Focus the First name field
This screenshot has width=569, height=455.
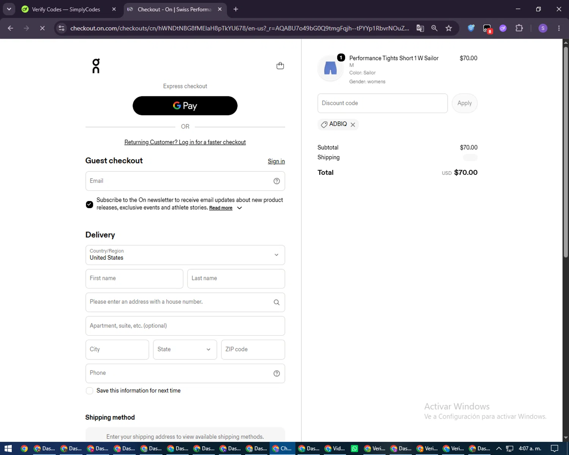134,279
